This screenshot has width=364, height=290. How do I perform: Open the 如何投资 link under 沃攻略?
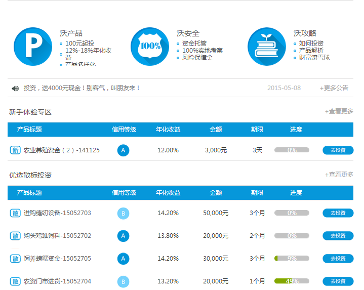click(311, 44)
